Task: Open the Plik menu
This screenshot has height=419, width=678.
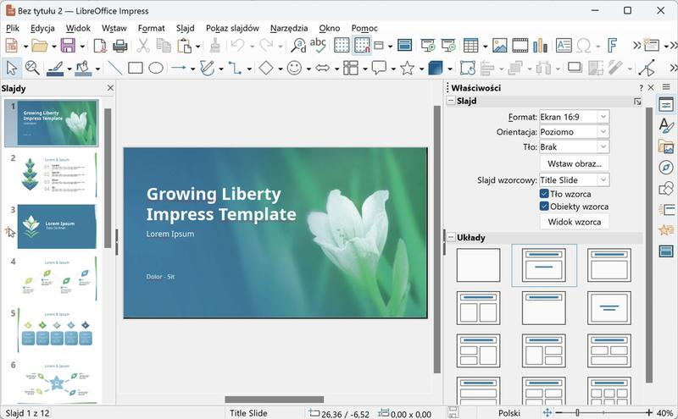Action: pos(13,28)
